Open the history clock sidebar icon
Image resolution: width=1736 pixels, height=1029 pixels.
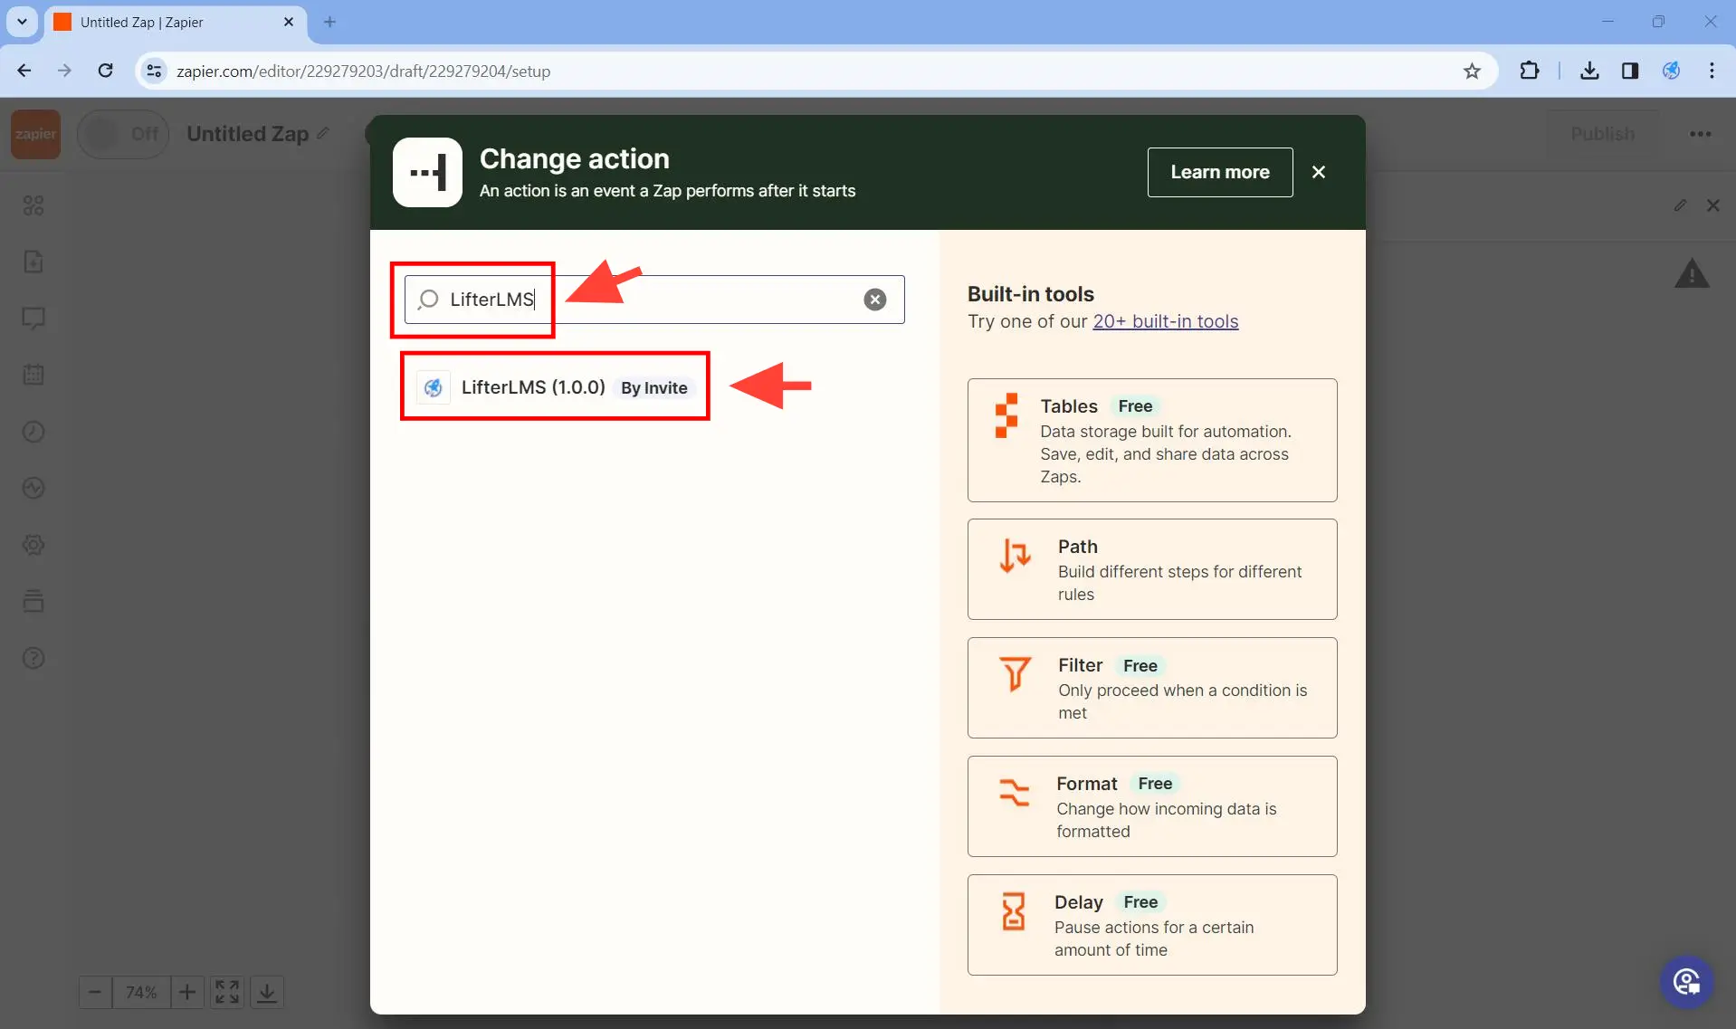pos(33,432)
